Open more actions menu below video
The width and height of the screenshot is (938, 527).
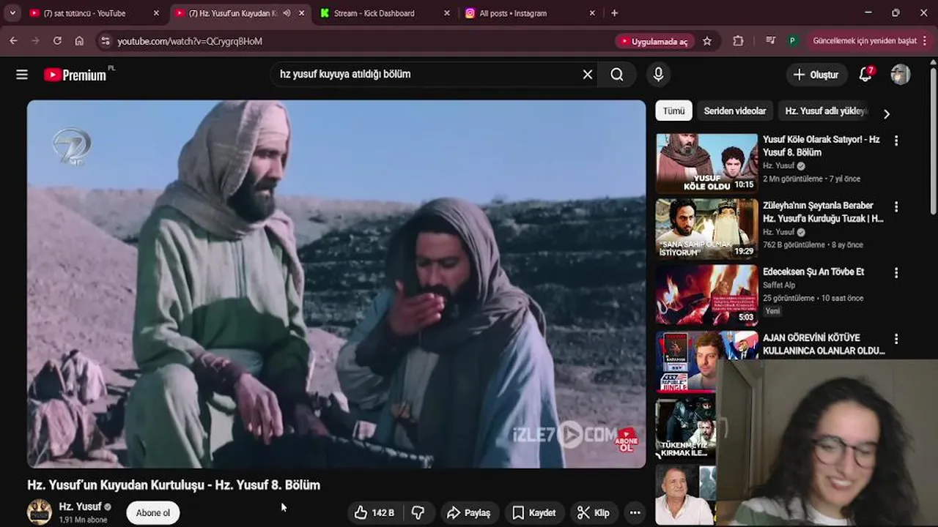tap(635, 512)
